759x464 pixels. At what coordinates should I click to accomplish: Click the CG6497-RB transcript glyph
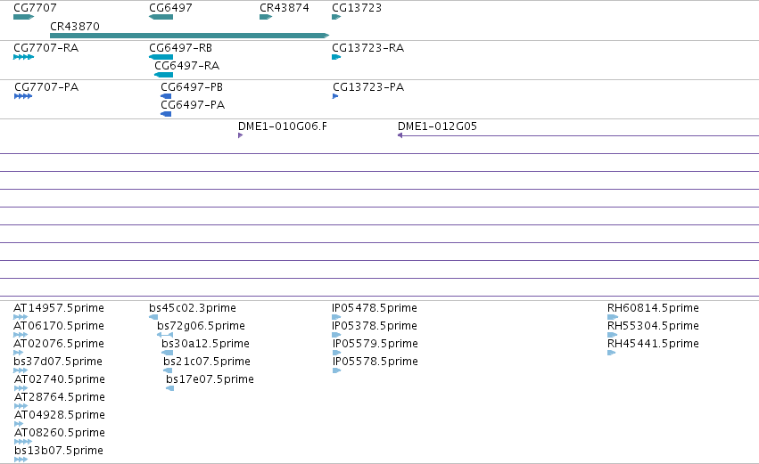pos(161,57)
